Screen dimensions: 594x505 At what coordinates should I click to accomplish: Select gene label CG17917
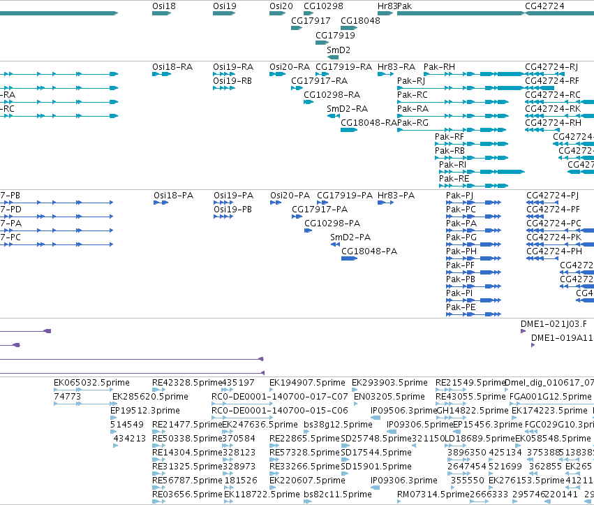tap(311, 21)
